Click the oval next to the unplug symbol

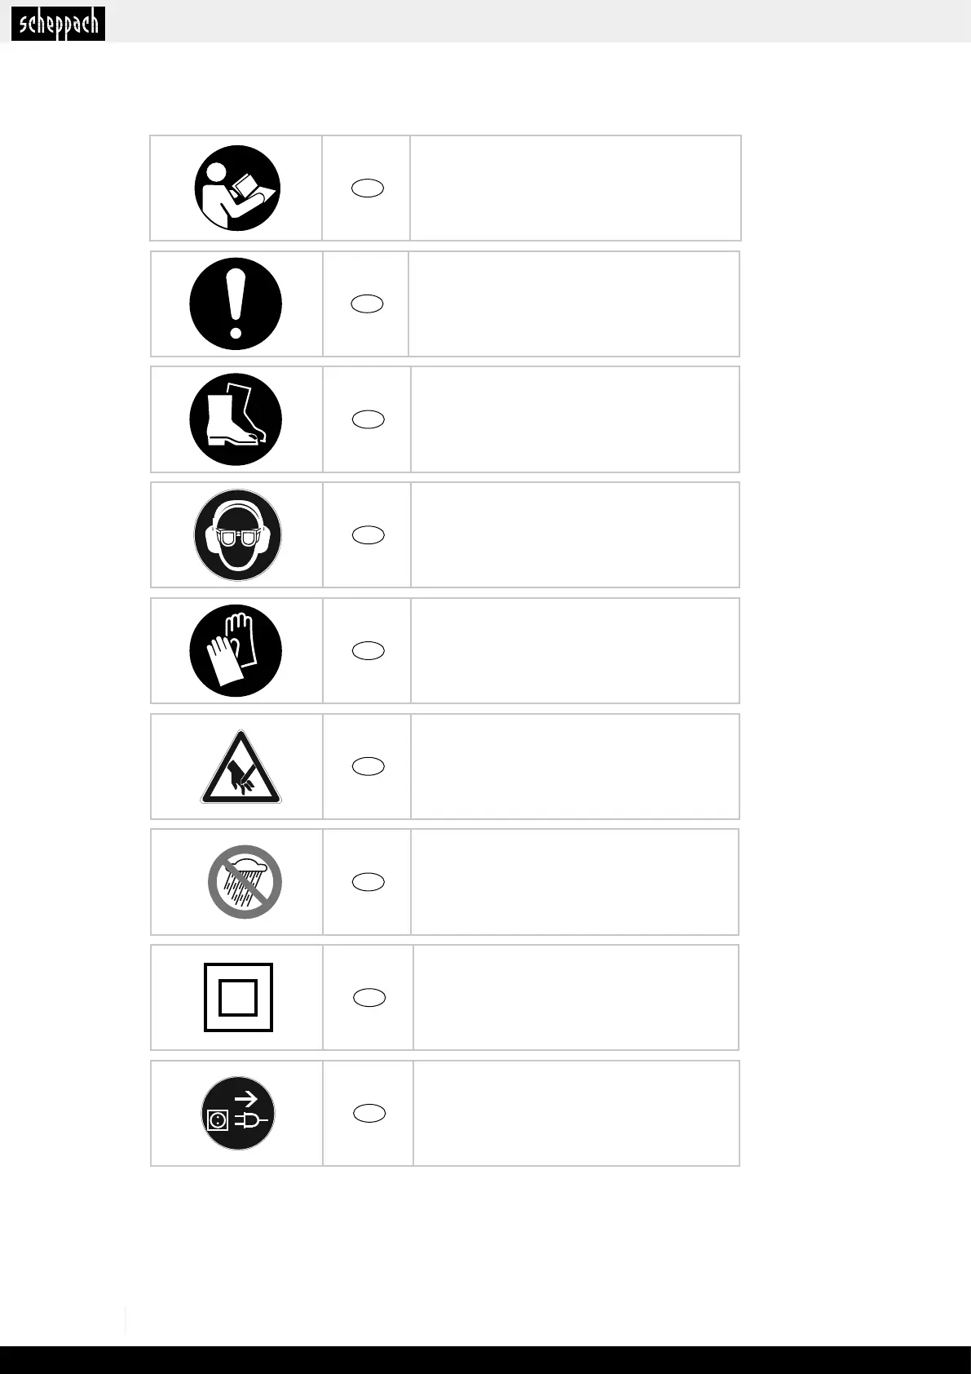[369, 1113]
